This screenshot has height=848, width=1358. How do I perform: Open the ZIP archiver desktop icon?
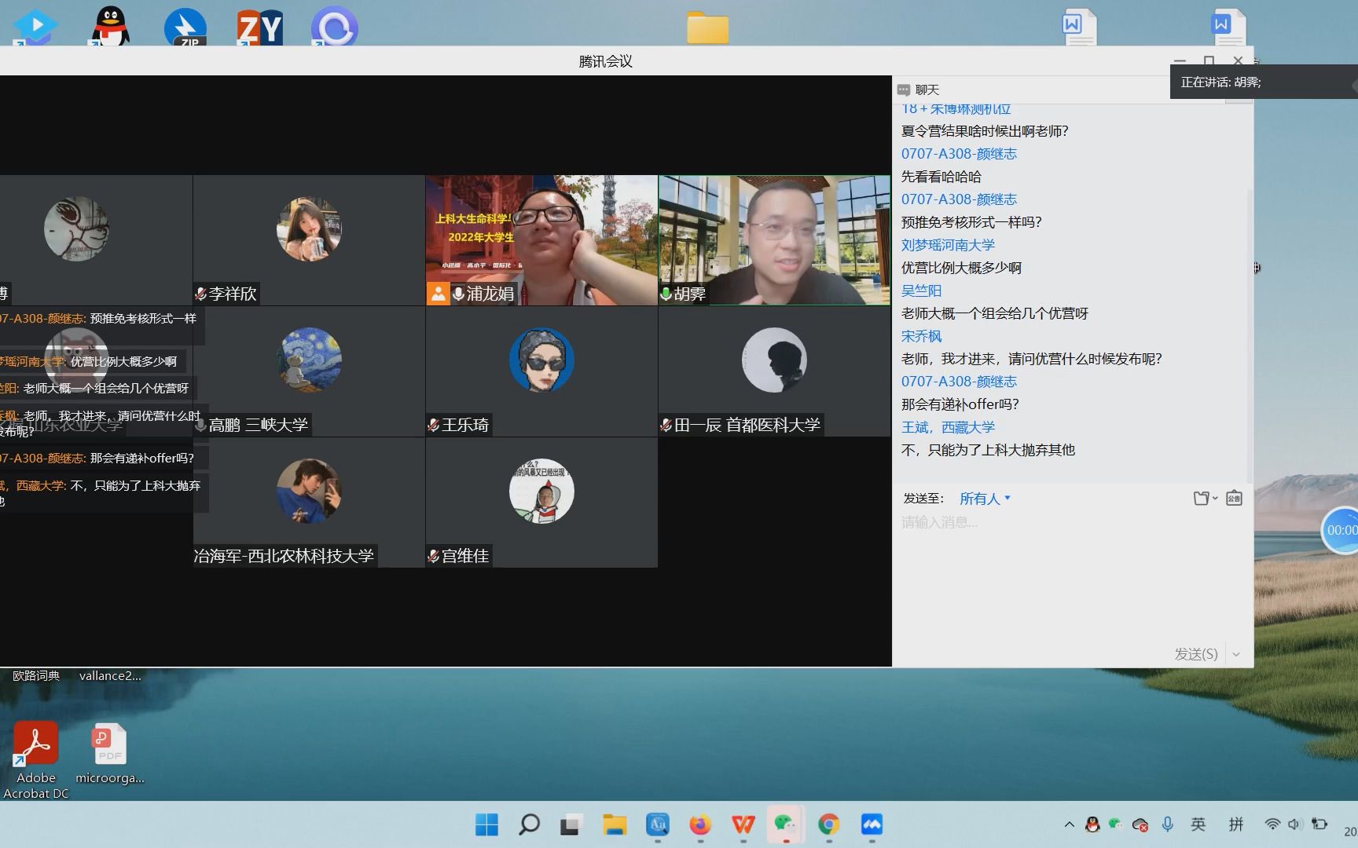(x=185, y=27)
